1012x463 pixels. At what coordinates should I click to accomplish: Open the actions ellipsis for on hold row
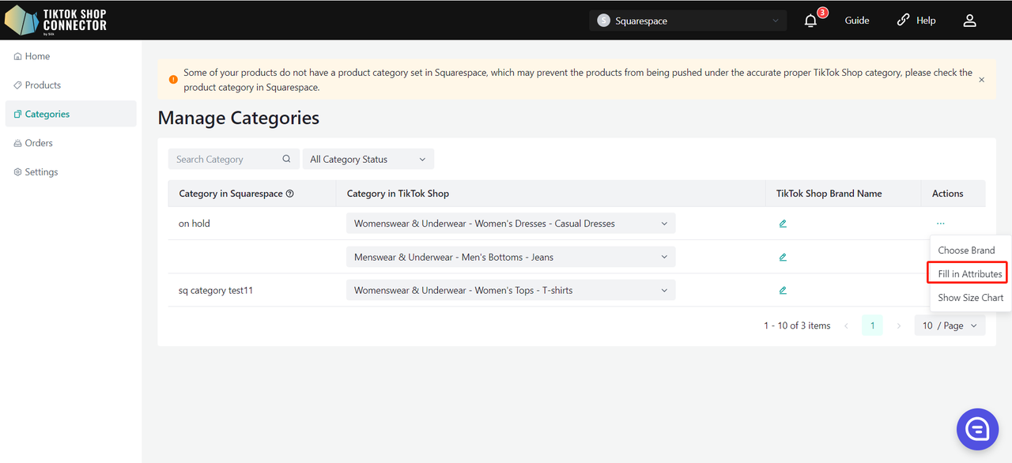tap(940, 224)
